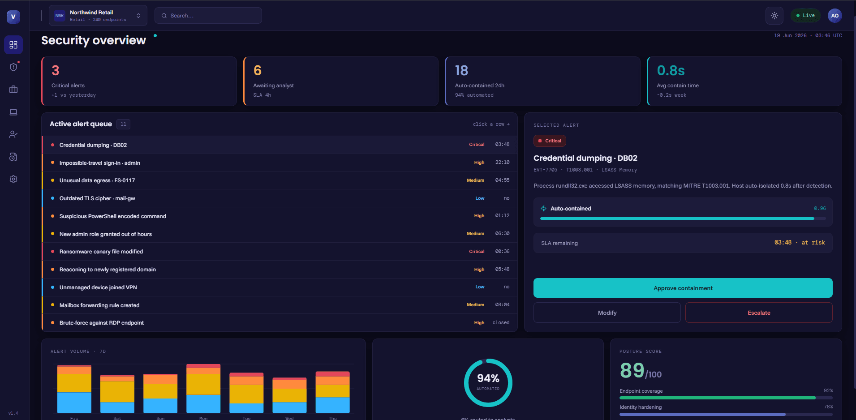Open the dashboard overview sidebar icon
The image size is (856, 420).
pos(13,45)
